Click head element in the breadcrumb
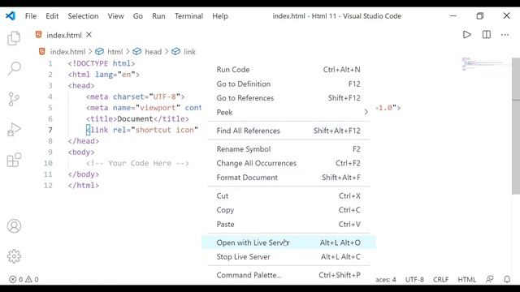Image resolution: width=520 pixels, height=292 pixels. (x=154, y=52)
